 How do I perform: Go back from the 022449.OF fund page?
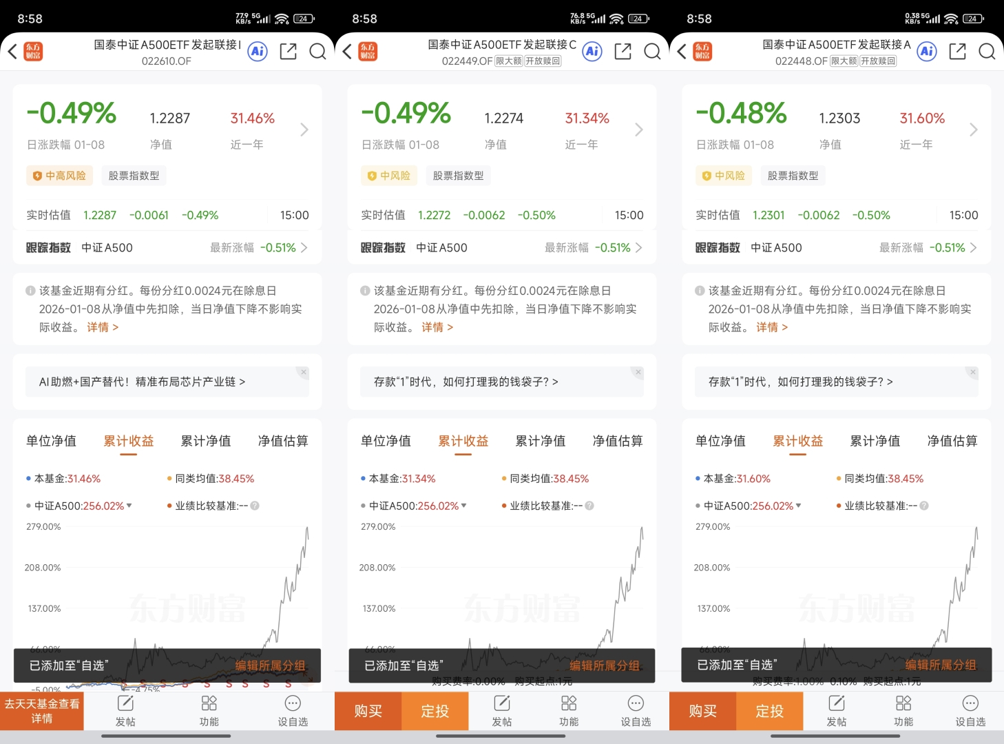[x=347, y=52]
